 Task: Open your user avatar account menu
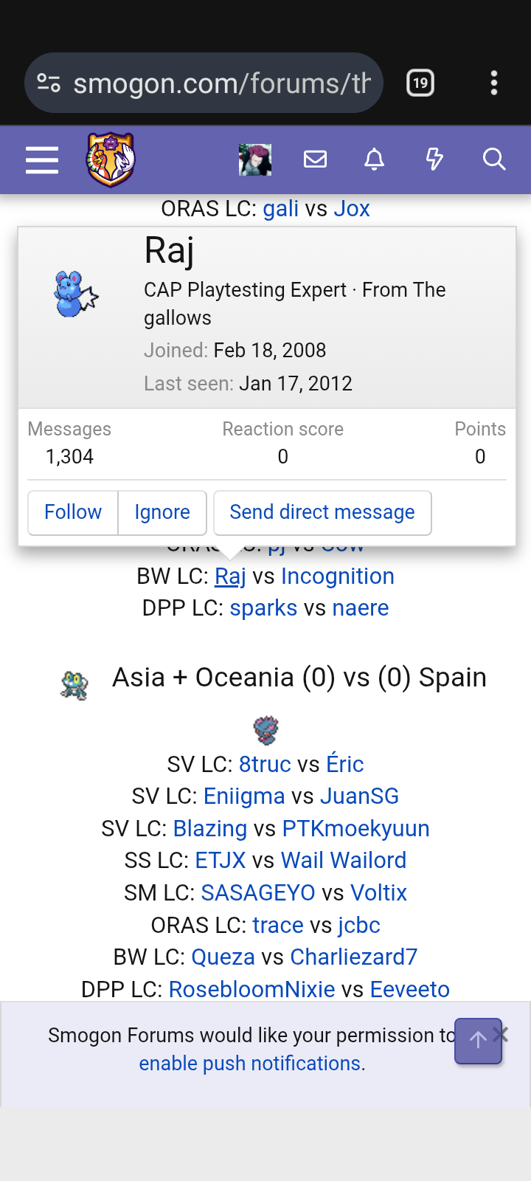point(255,159)
